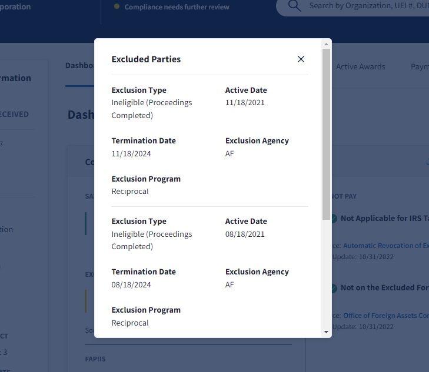Click the second Active Date value 08/18/2021
The width and height of the screenshot is (429, 372).
point(245,234)
